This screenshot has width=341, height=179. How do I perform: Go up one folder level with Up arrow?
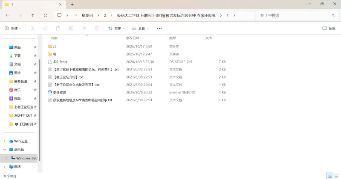tap(33, 15)
